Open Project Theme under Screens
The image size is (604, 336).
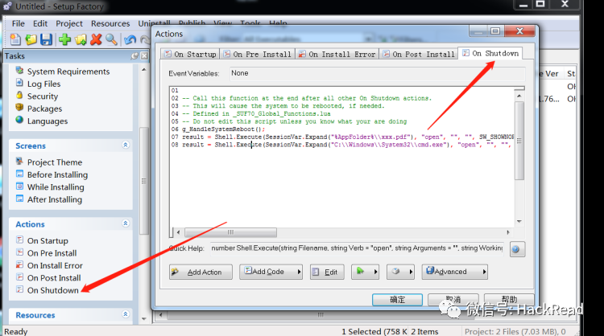[x=54, y=162]
